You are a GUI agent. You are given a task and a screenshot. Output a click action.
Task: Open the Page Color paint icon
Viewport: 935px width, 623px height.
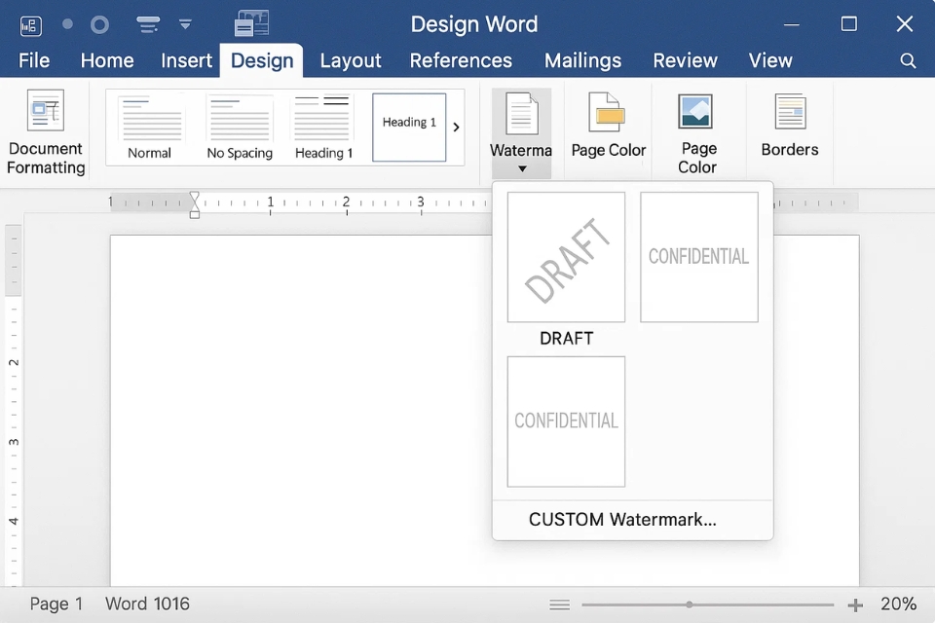[608, 115]
